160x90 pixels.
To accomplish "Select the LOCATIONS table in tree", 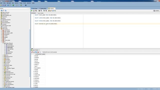I will click(10, 52).
